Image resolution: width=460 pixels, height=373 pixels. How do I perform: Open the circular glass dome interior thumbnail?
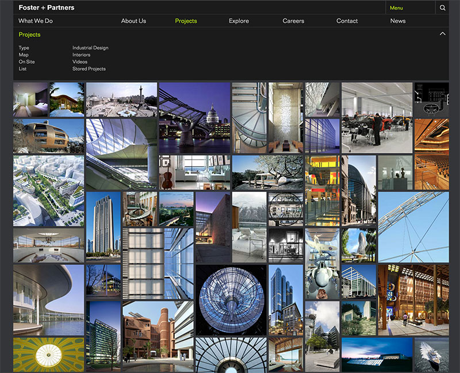231,300
